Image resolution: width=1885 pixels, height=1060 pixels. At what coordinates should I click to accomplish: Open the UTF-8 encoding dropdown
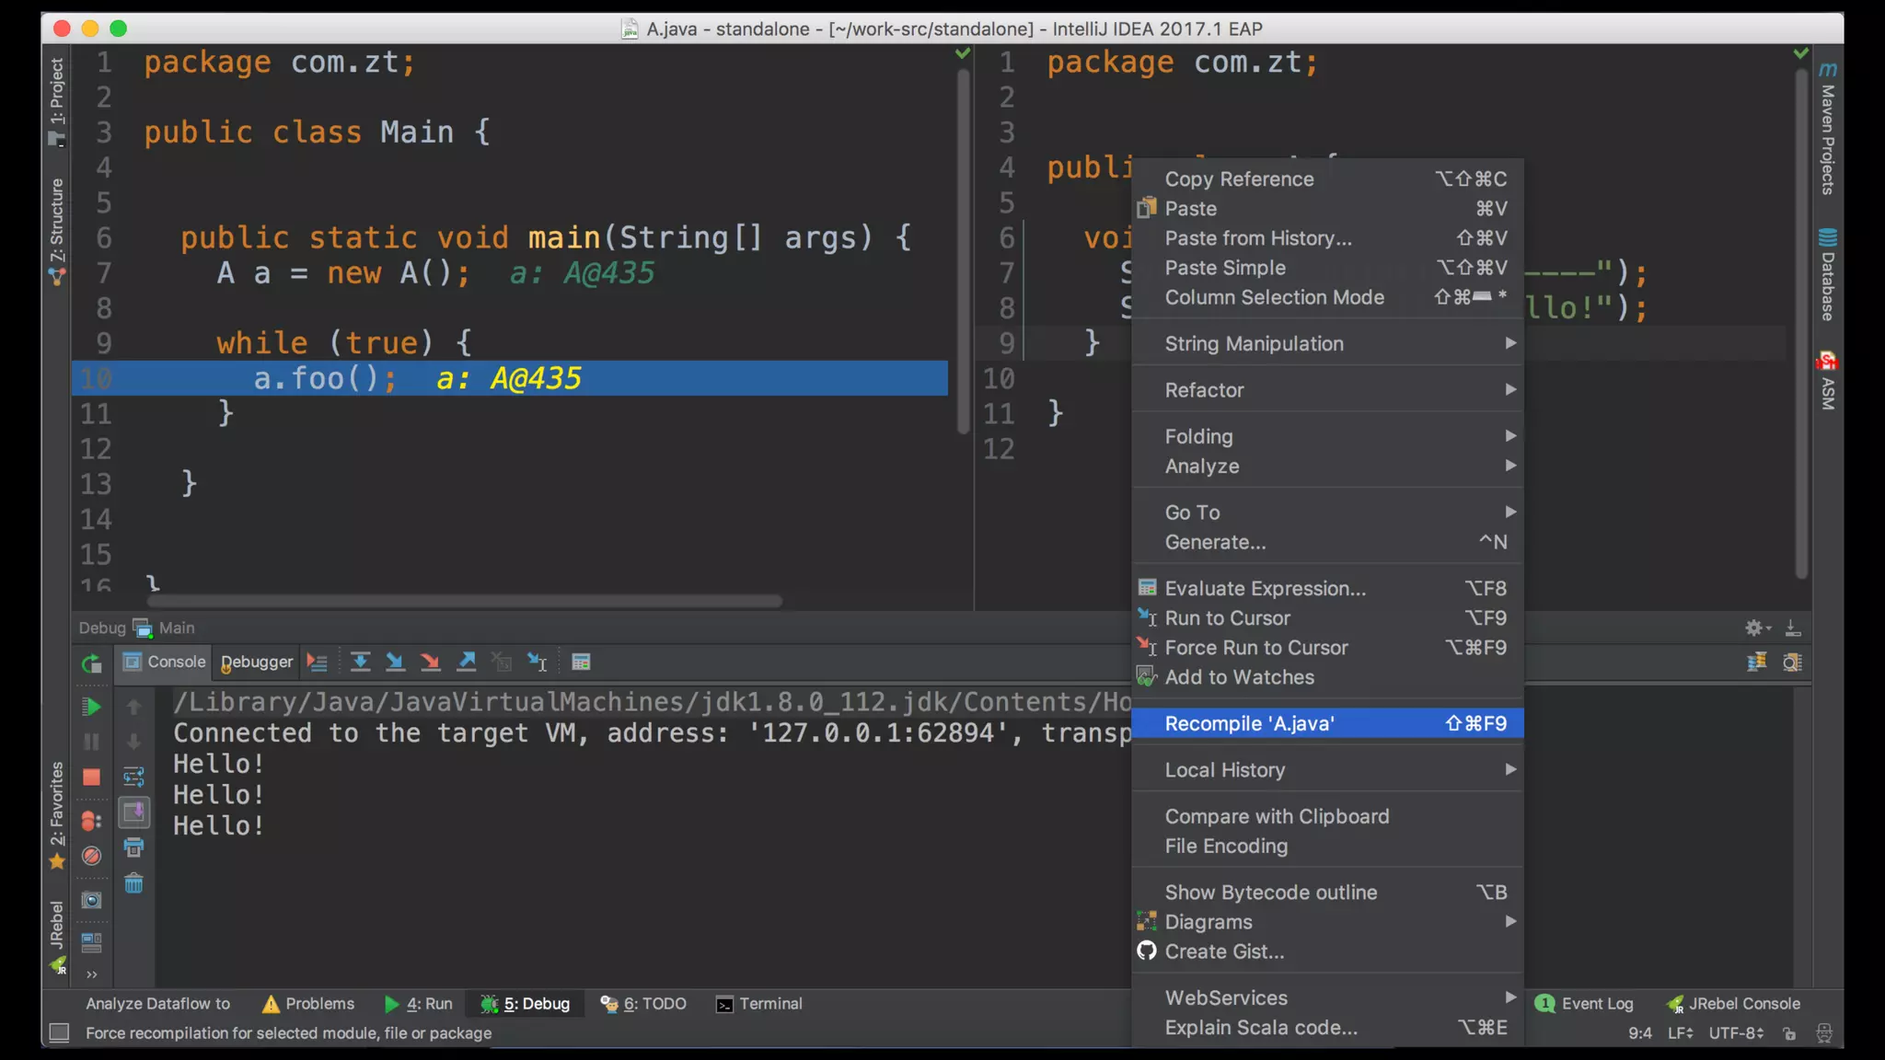(1736, 1032)
